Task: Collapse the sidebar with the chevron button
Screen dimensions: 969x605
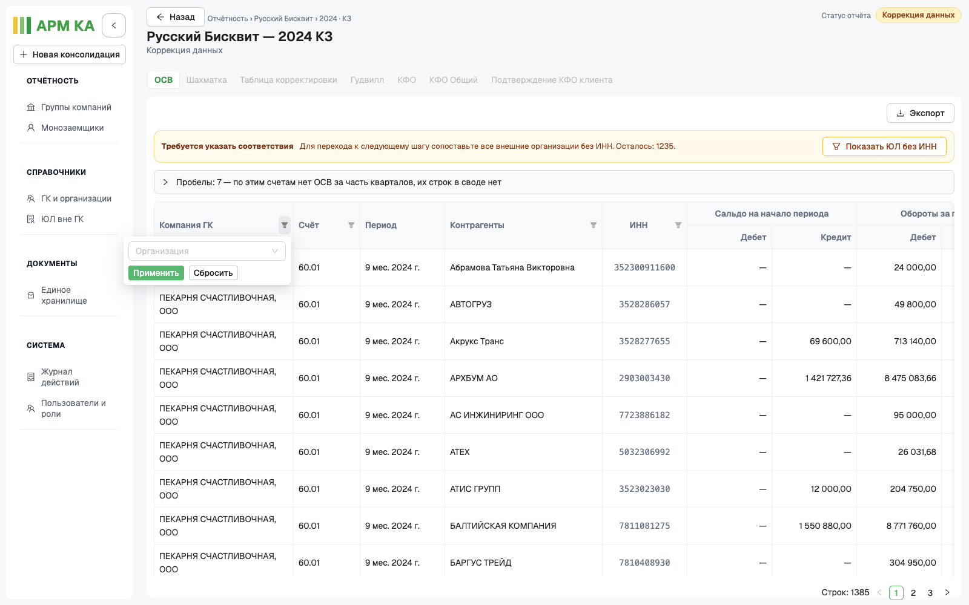Action: [114, 25]
